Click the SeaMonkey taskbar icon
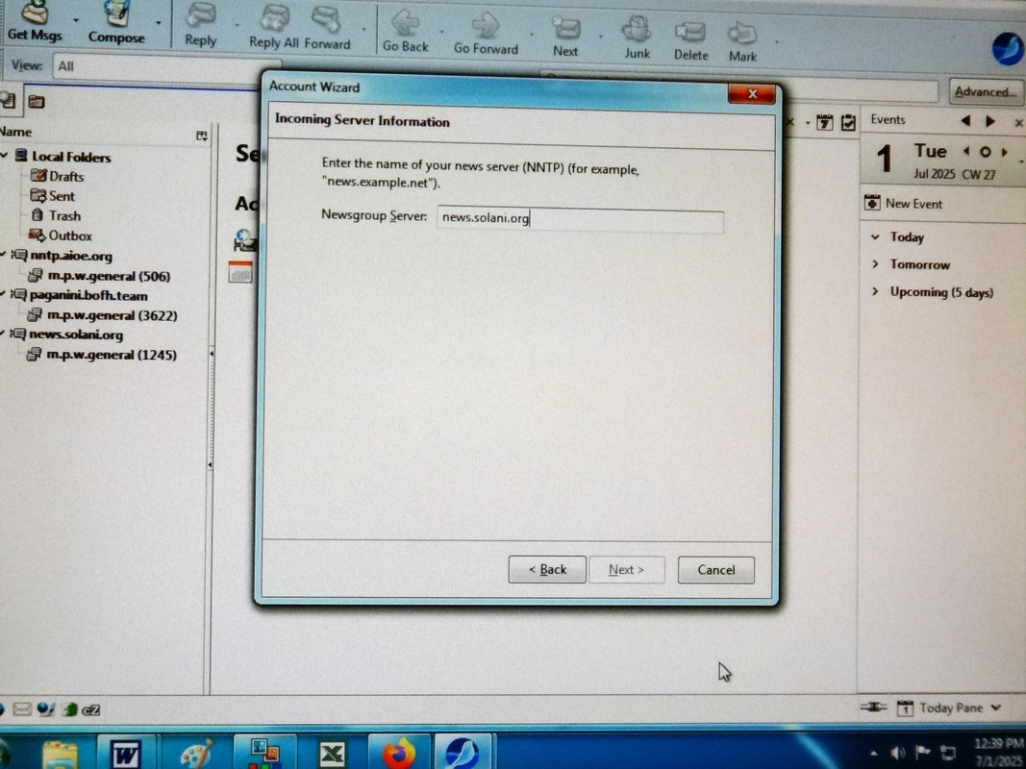Viewport: 1026px width, 769px height. point(462,752)
